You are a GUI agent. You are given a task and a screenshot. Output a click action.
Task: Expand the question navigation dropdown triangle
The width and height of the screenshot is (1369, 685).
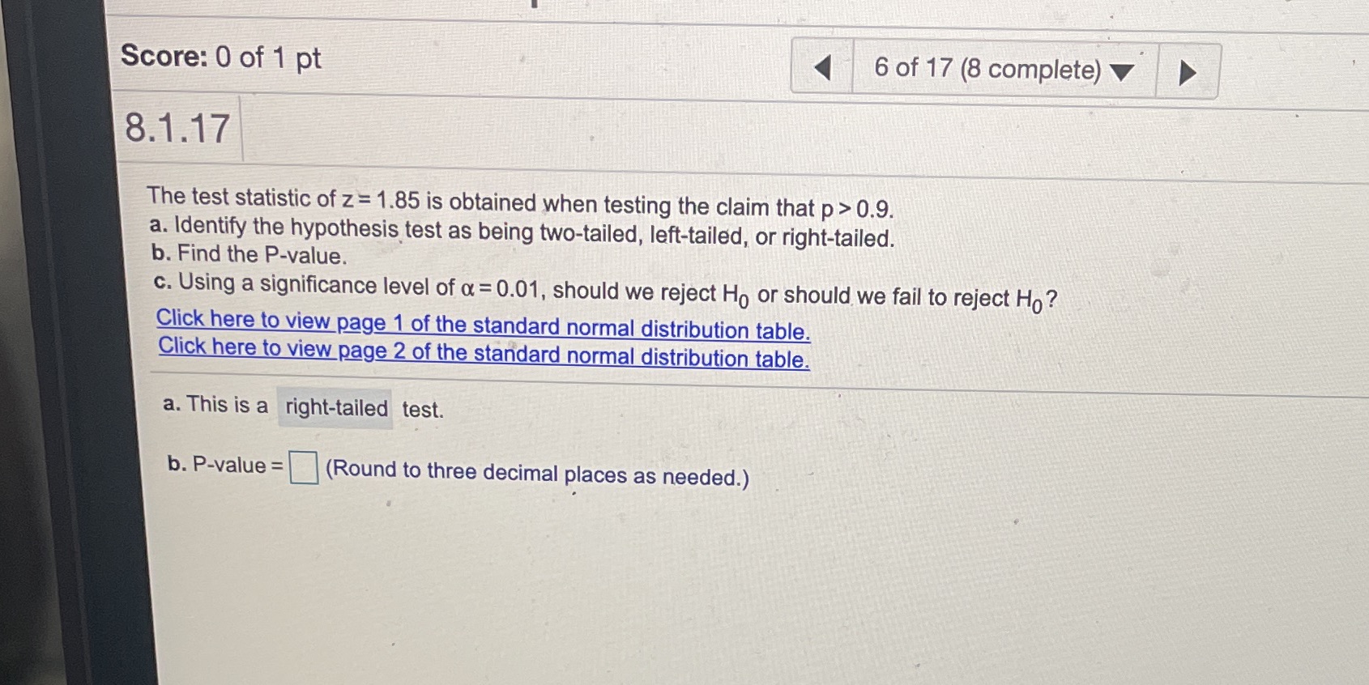pos(1124,73)
